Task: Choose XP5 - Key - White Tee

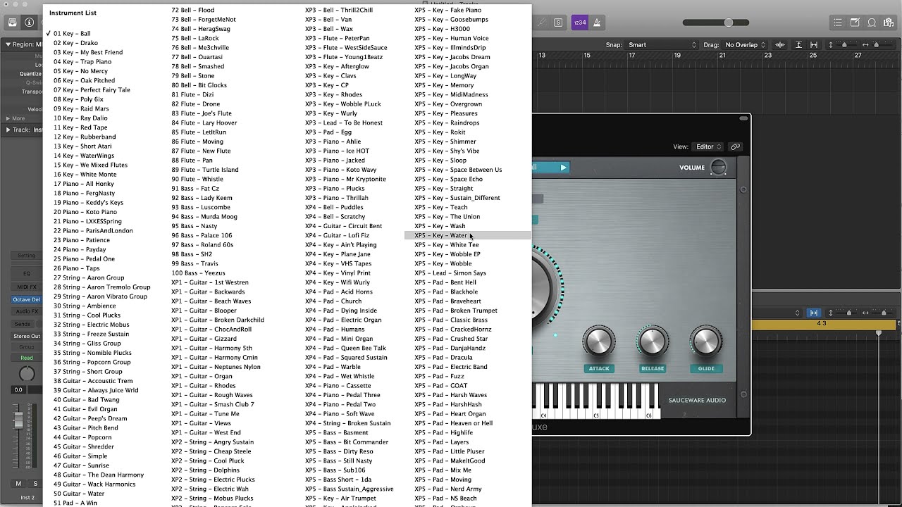Action: 446,244
